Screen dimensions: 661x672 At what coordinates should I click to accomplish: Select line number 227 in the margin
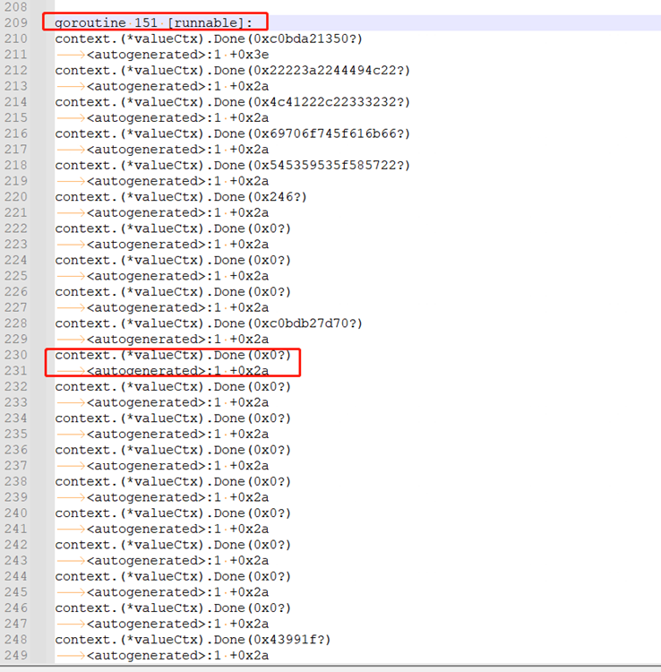16,307
